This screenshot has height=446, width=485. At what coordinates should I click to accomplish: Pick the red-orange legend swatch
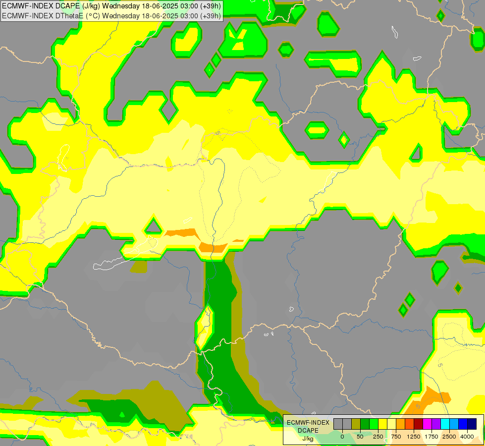pos(409,424)
